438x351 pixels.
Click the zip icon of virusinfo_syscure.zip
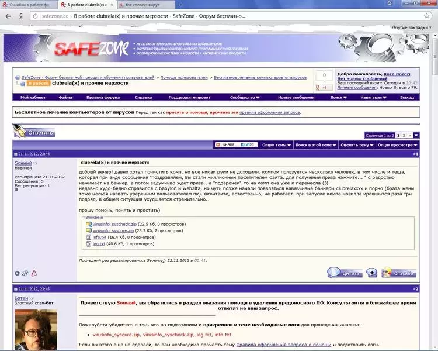[x=89, y=230]
